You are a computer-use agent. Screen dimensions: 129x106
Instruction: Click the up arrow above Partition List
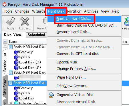click(5, 41)
